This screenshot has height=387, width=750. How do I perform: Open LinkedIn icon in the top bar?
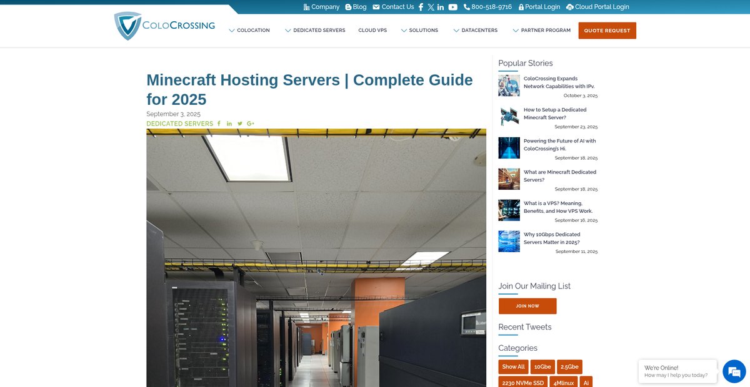441,7
